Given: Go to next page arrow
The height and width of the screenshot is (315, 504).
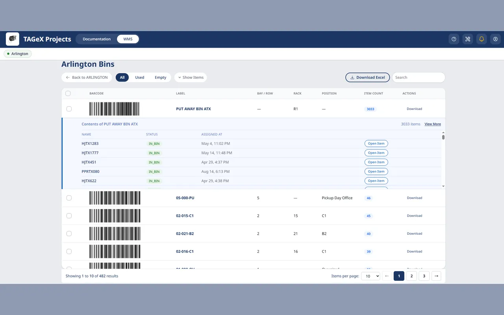Looking at the screenshot, I should tap(436, 276).
